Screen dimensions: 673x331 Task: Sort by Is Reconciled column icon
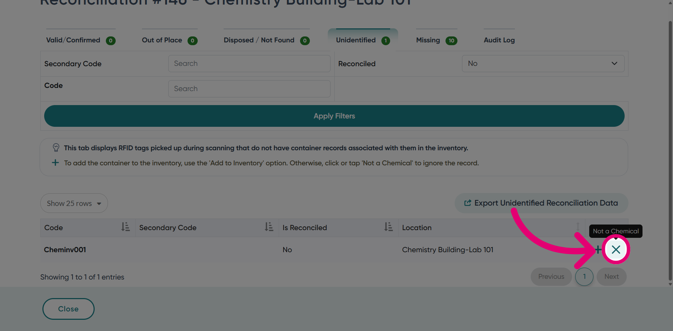click(x=388, y=227)
